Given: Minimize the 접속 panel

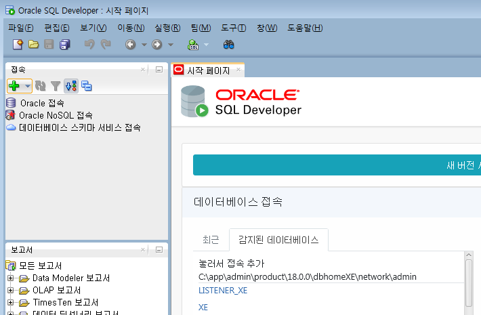Looking at the screenshot, I should point(159,70).
